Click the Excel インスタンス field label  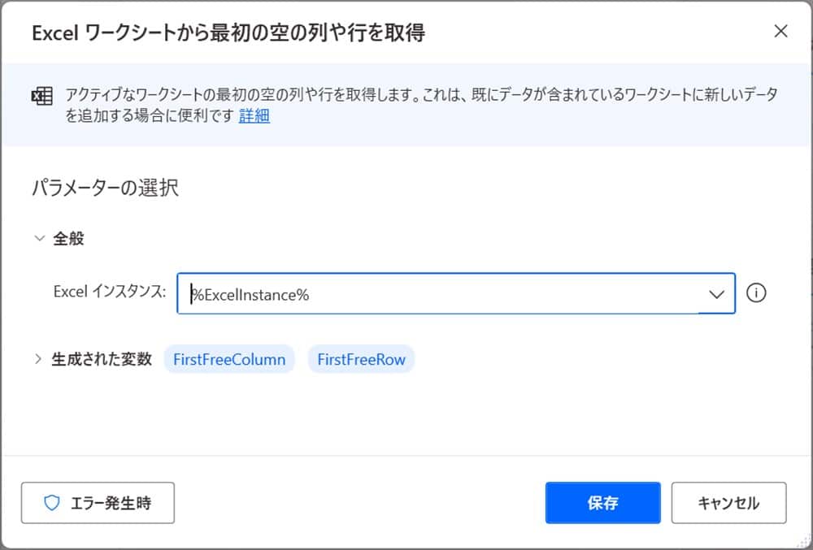click(x=110, y=291)
